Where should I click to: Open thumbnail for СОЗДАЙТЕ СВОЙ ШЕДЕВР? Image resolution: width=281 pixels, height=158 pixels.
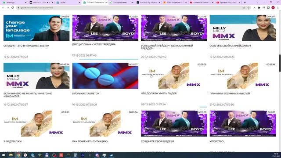click(174, 123)
